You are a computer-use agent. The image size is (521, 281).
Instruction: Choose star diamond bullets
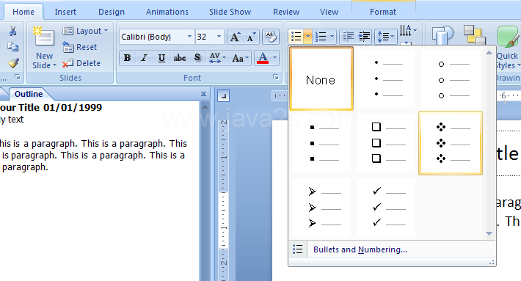(451, 143)
